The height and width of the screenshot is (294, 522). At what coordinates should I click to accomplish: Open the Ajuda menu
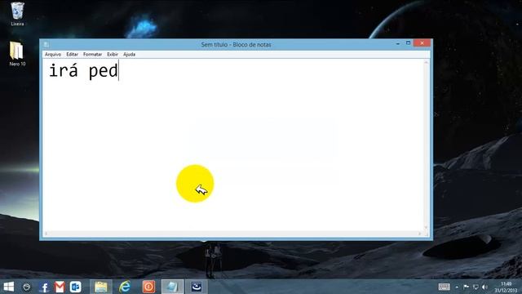pos(129,55)
